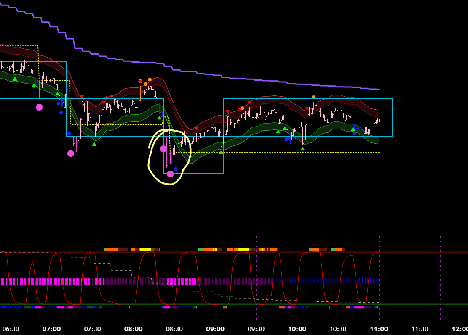Viewport: 468px width, 335px height.
Task: Click the magenta dot below the 06:50 price bars
Action: [39, 107]
